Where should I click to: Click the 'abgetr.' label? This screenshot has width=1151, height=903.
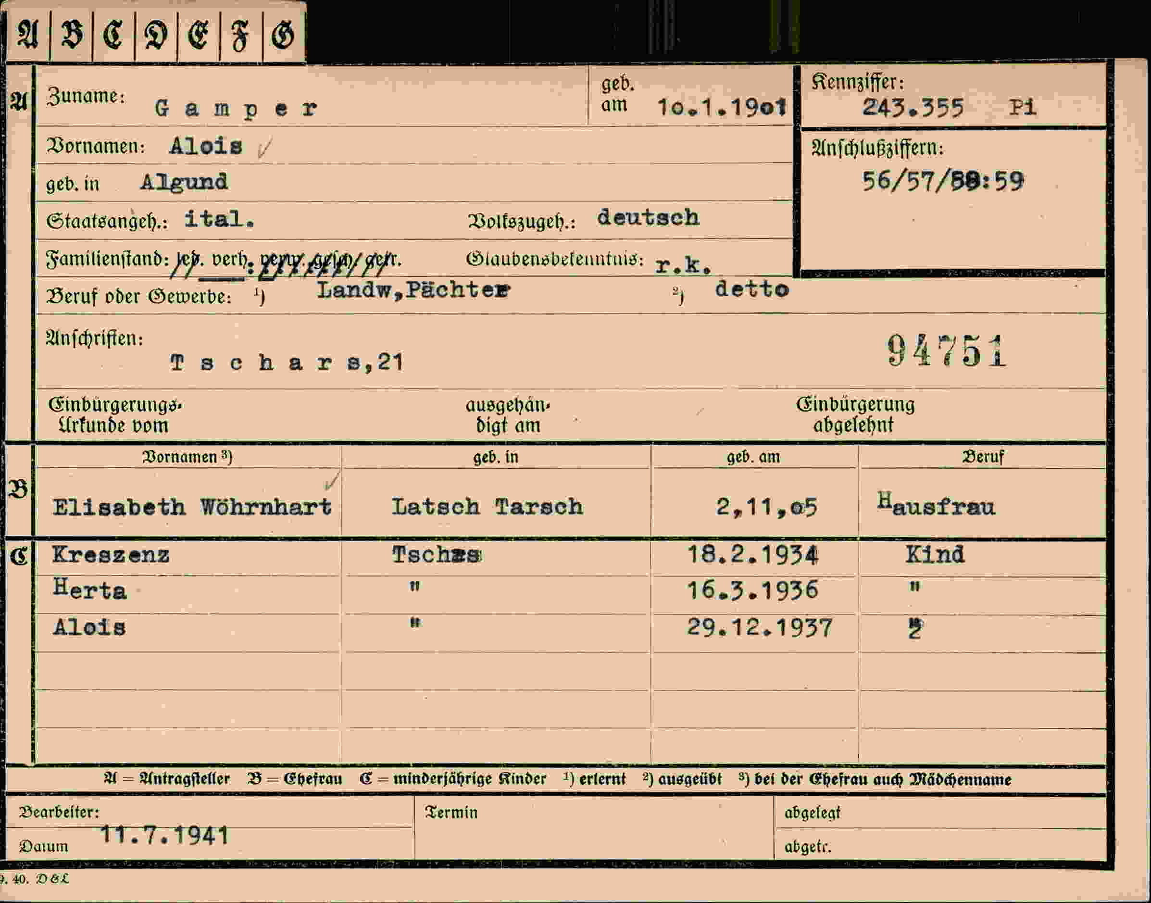[807, 847]
